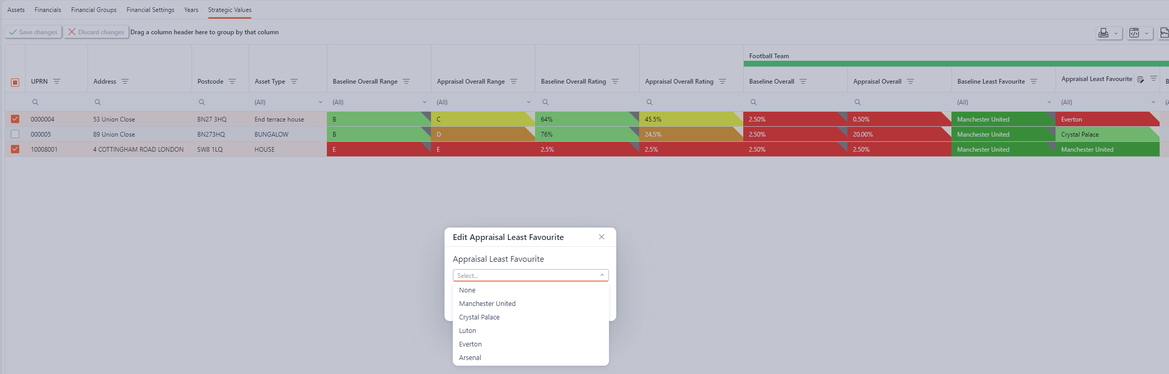Image resolution: width=1169 pixels, height=374 pixels.
Task: Click search icon under Baseline Overall column
Action: [x=753, y=102]
